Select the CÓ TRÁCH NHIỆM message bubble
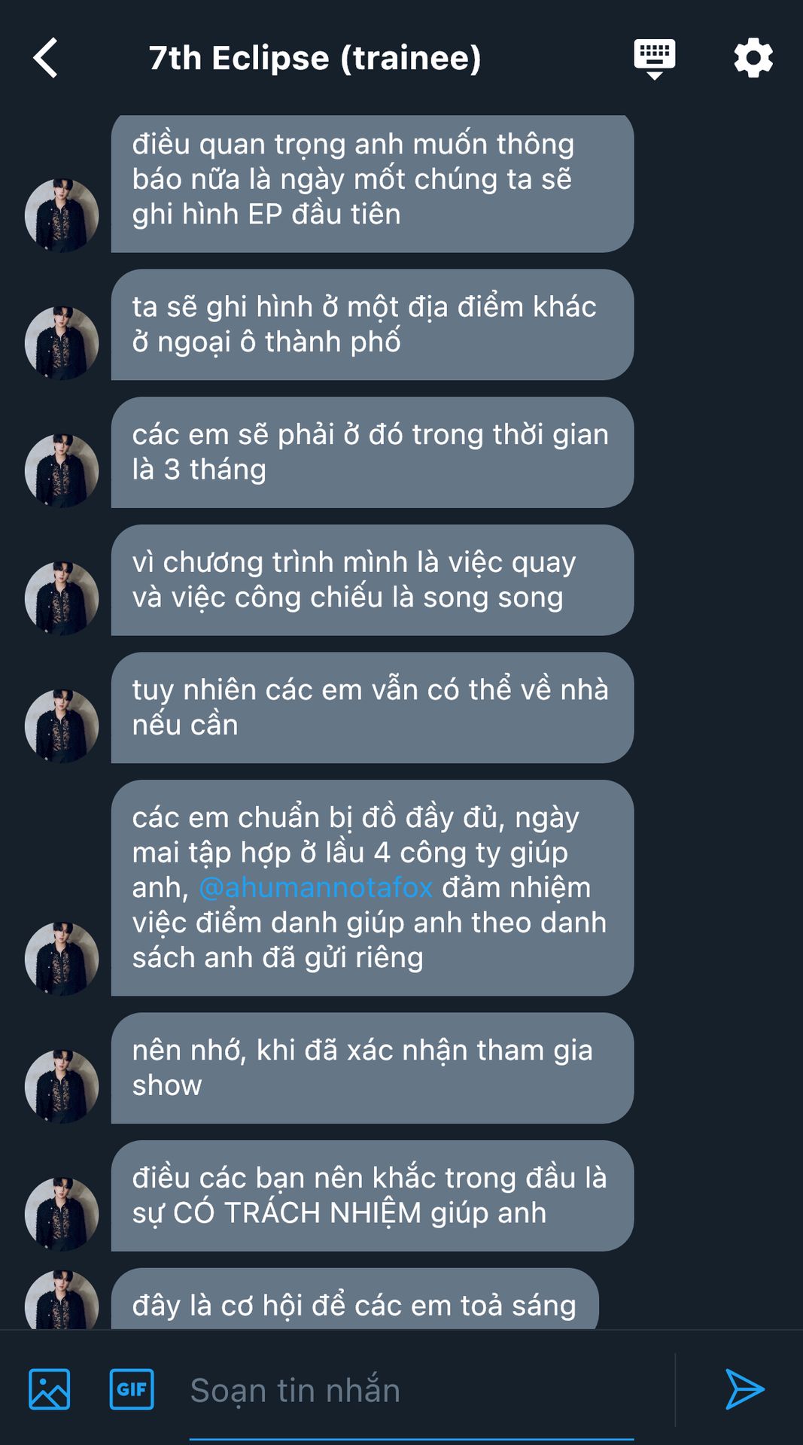Viewport: 803px width, 1445px height. (373, 1196)
